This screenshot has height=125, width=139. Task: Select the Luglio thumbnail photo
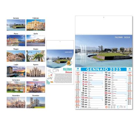tap(16, 72)
